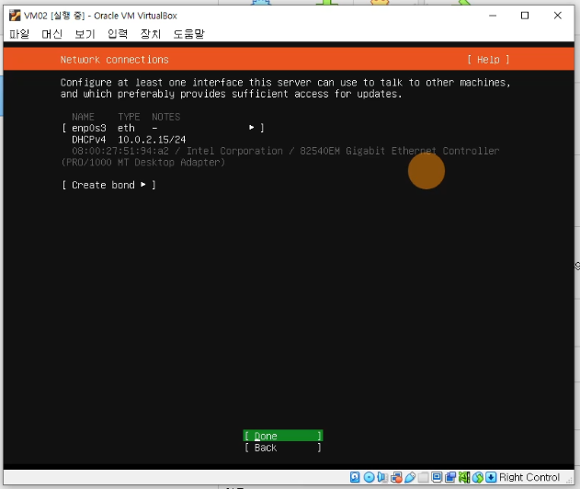
Task: Open the Create bond submenu
Action: click(x=108, y=185)
